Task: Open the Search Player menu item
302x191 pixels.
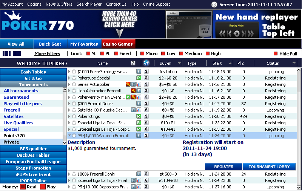Action: (89, 4)
